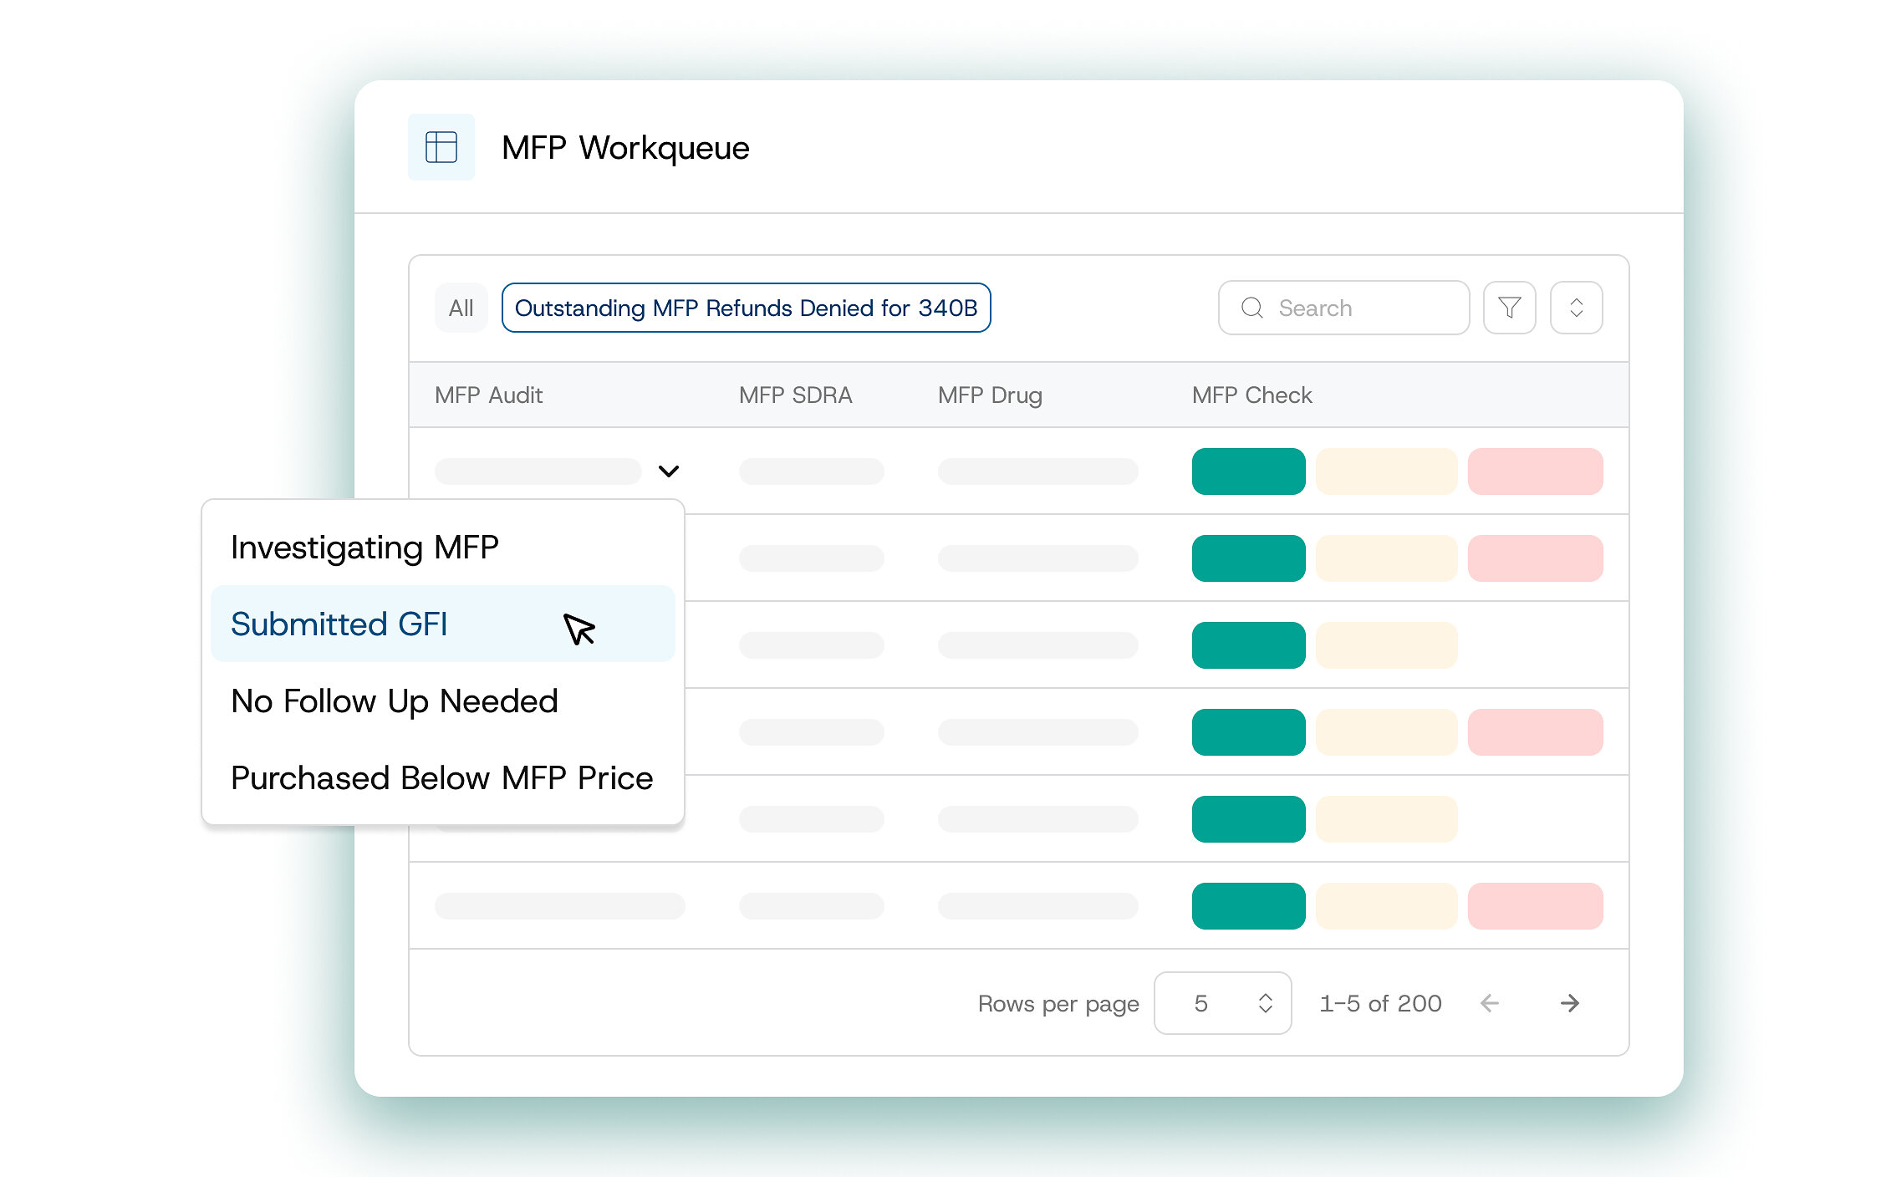This screenshot has height=1177, width=1886.
Task: Click the MFP Workqueue title
Action: [625, 148]
